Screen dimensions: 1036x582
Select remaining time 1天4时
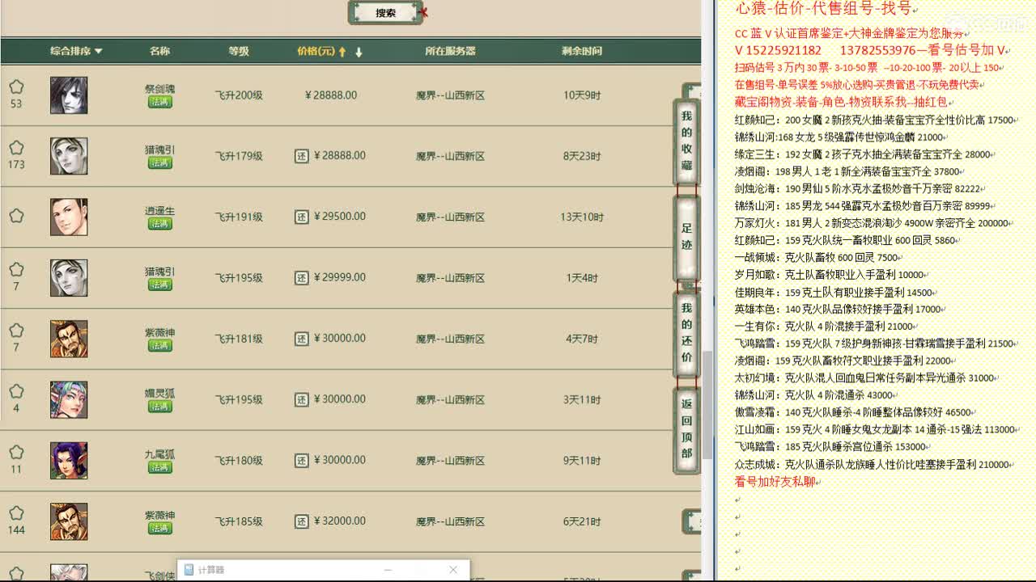(x=582, y=278)
